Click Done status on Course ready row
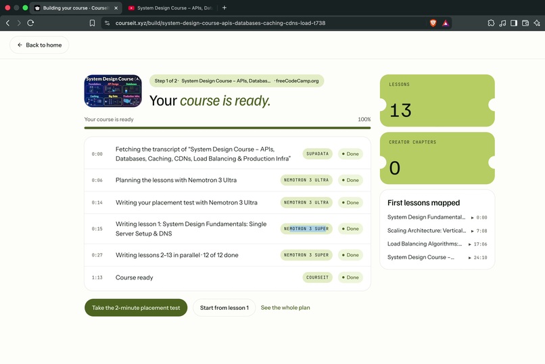The image size is (545, 364). [x=350, y=277]
